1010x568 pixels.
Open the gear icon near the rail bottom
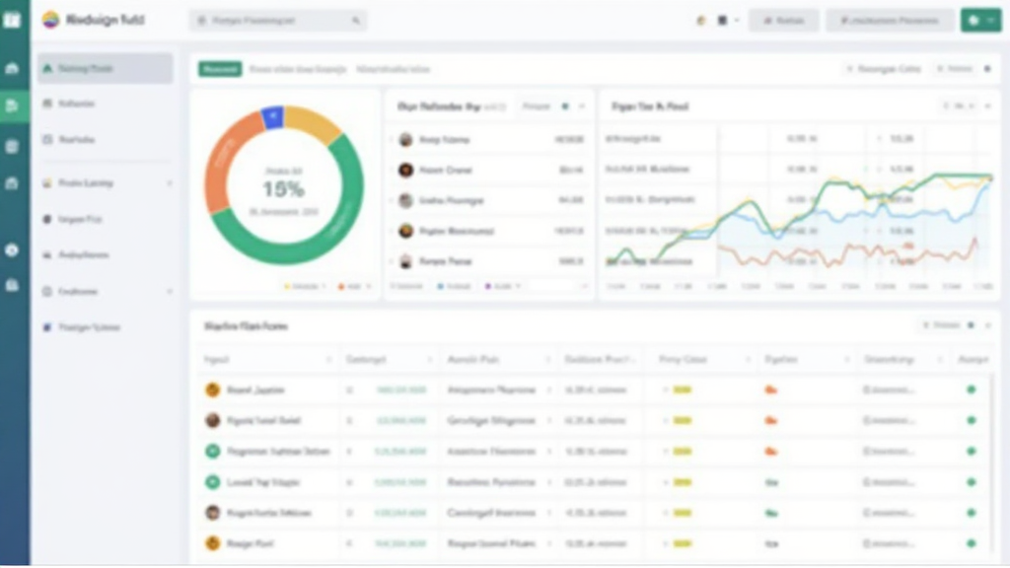click(12, 249)
